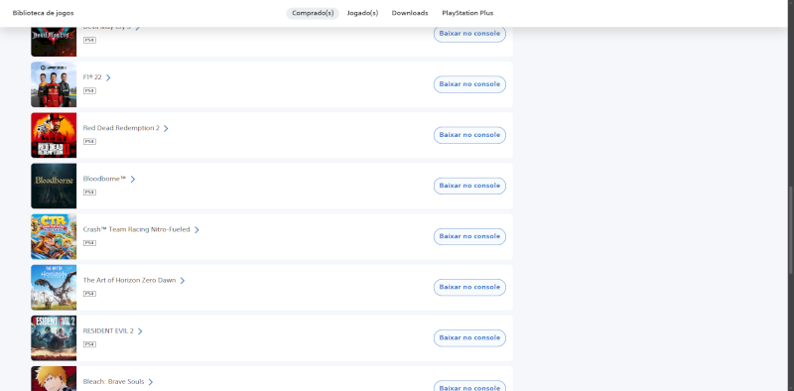
Task: Open the Bleach: Brave Souls title link
Action: 113,381
